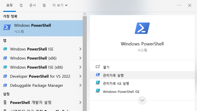Select the Windows PowerShell ISE list entry
This screenshot has height=111, width=197.
(x=41, y=49)
